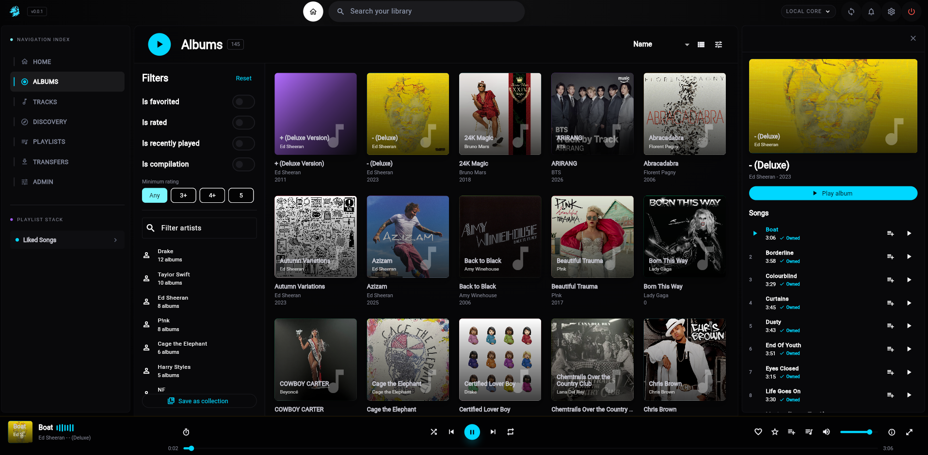
Task: Seek on the track progress bar
Action: click(x=531, y=448)
